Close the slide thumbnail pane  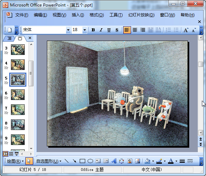point(30,38)
